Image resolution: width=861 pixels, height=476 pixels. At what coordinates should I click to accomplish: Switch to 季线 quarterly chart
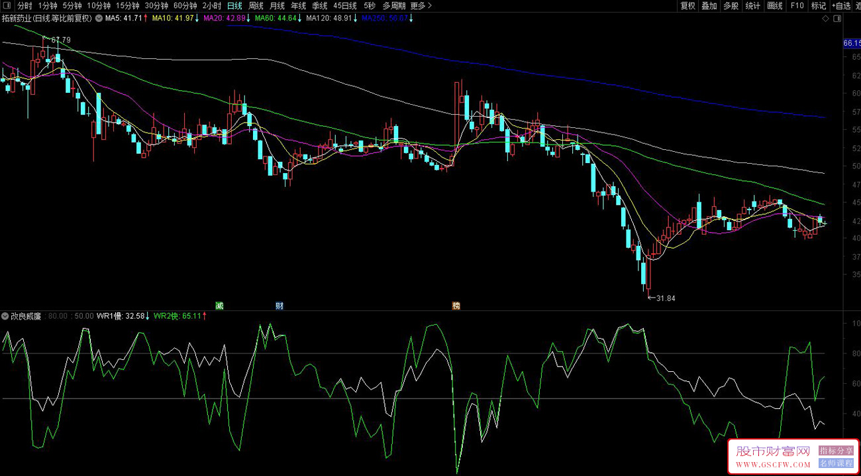point(319,6)
